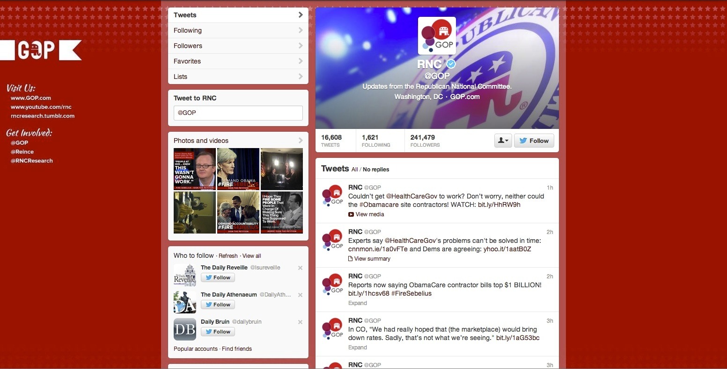727x369 pixels.
Task: Open the user actions dropdown beside Follow
Action: pyautogui.click(x=503, y=141)
